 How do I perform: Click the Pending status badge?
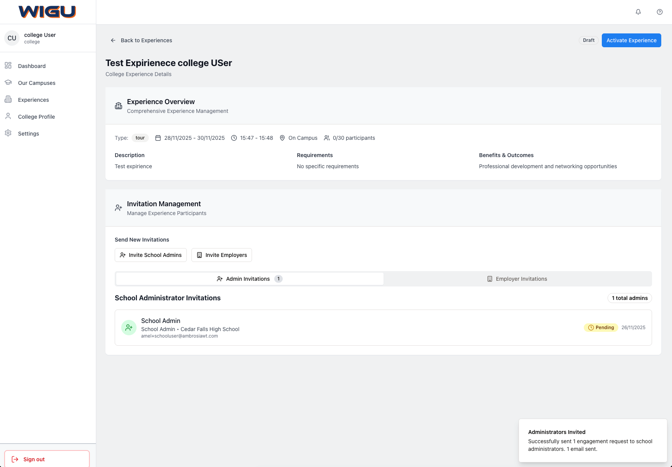tap(601, 328)
